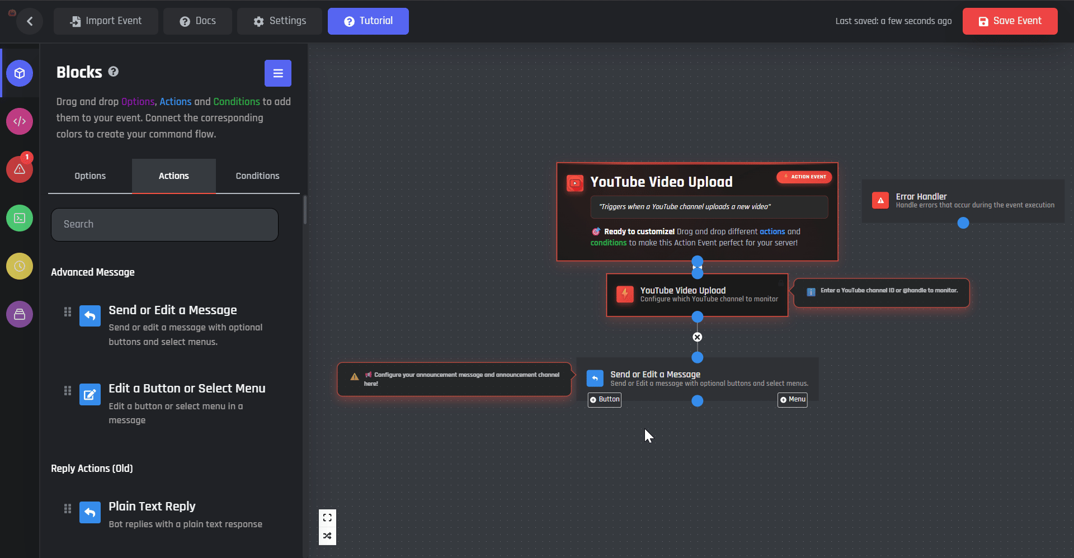Remove the connection with the X marker
Screen dimensions: 1074x558
click(698, 337)
